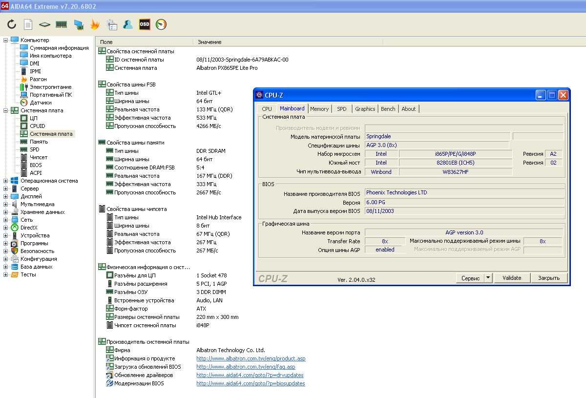The image size is (586, 398).
Task: Open the Report page icon in toolbar
Action: pyautogui.click(x=28, y=24)
